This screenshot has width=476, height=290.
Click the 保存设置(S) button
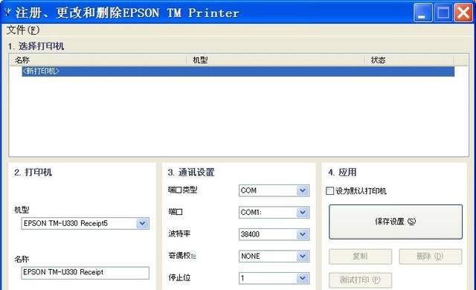(x=396, y=222)
